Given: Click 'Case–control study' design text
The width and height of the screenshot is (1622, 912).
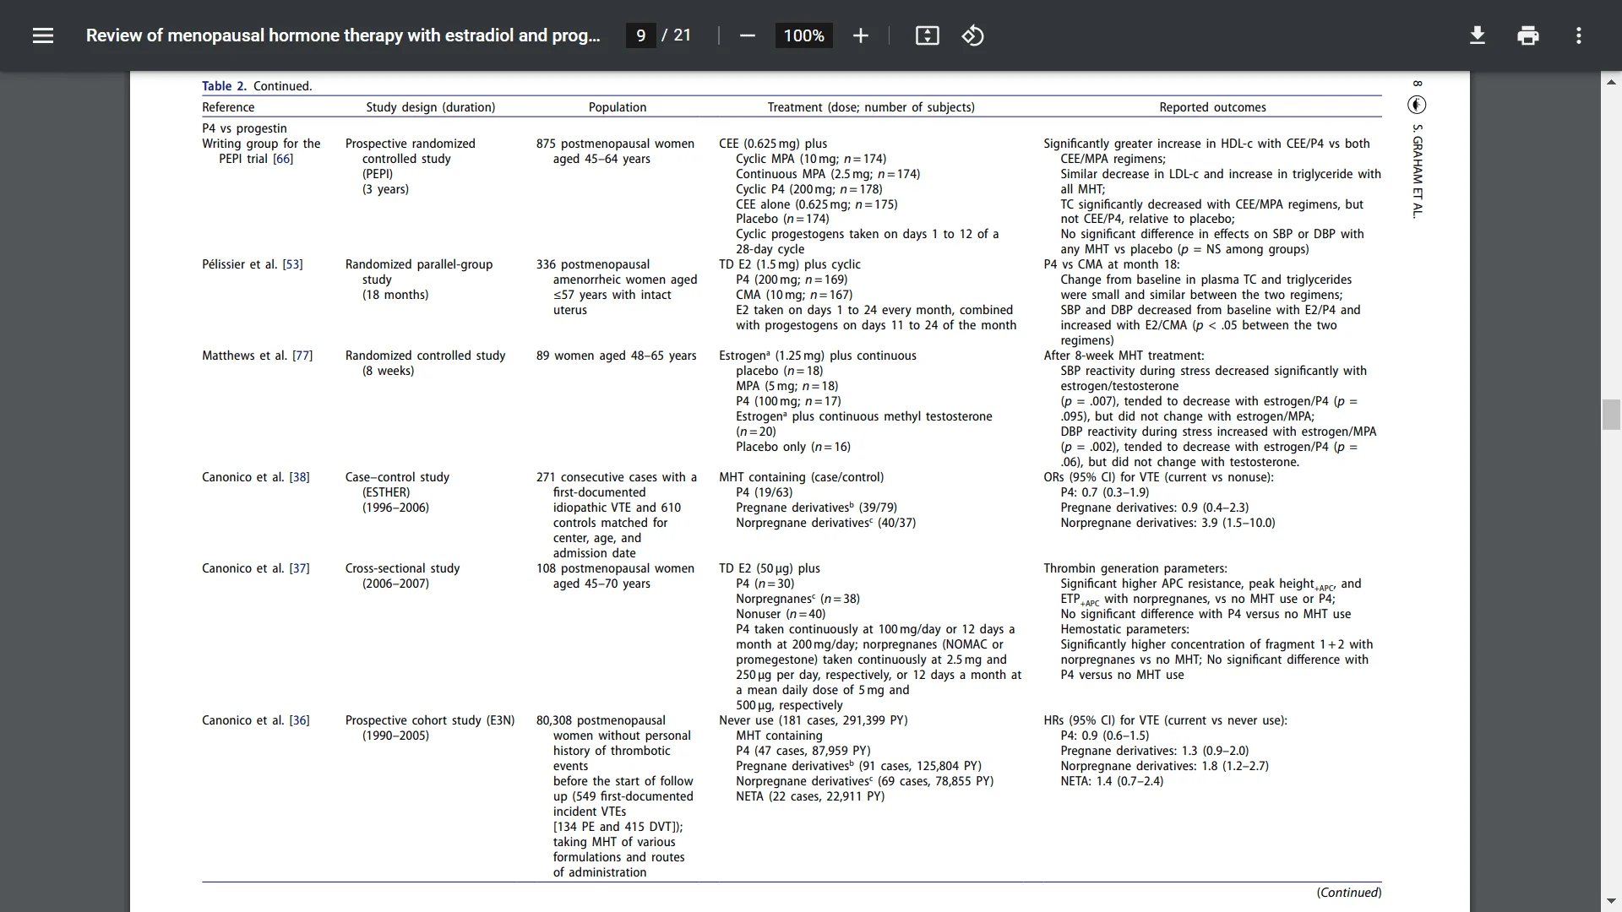Looking at the screenshot, I should coord(397,477).
